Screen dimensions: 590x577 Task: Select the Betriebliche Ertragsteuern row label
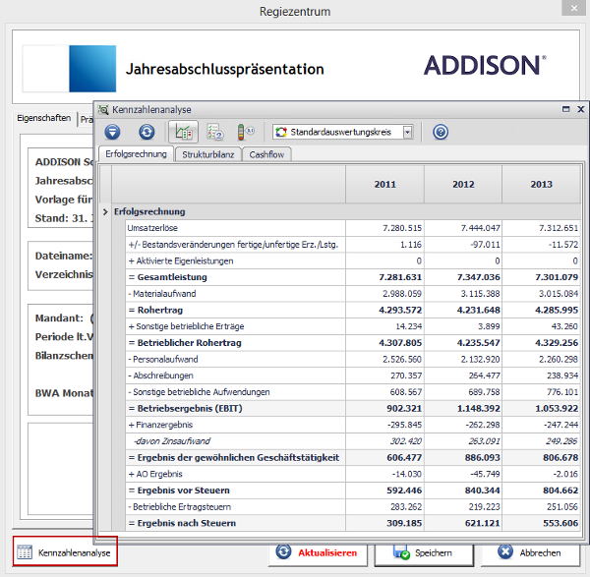tap(180, 507)
